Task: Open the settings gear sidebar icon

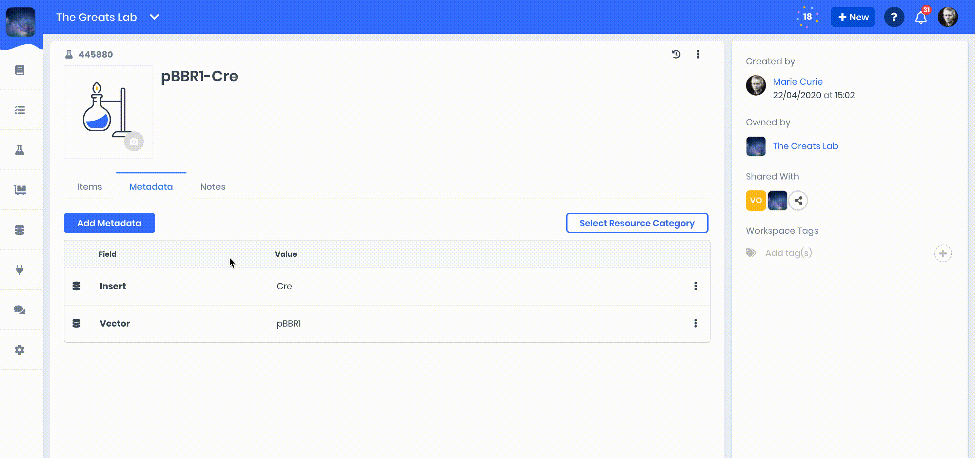Action: [x=20, y=350]
